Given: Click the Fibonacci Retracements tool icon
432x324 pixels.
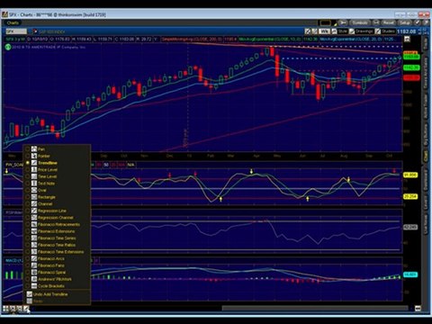Looking at the screenshot, I should coord(34,224).
